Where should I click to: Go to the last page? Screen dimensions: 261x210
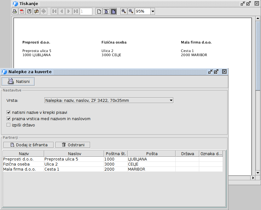76,11
